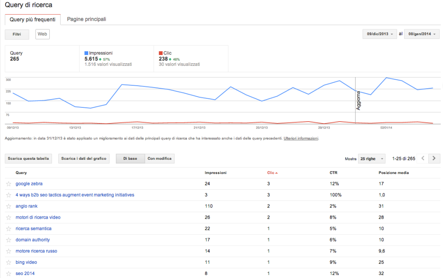
Task: Switch to Pagine principali tab
Action: [87, 19]
